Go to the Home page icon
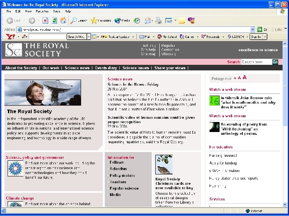The height and width of the screenshot is (216, 289). (63, 20)
